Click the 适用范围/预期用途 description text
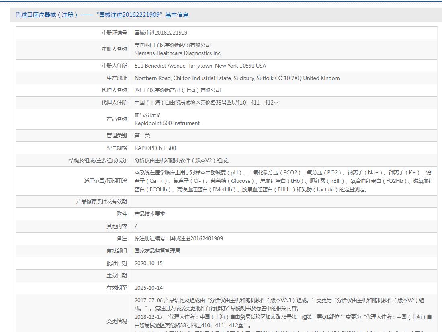 pos(284,181)
